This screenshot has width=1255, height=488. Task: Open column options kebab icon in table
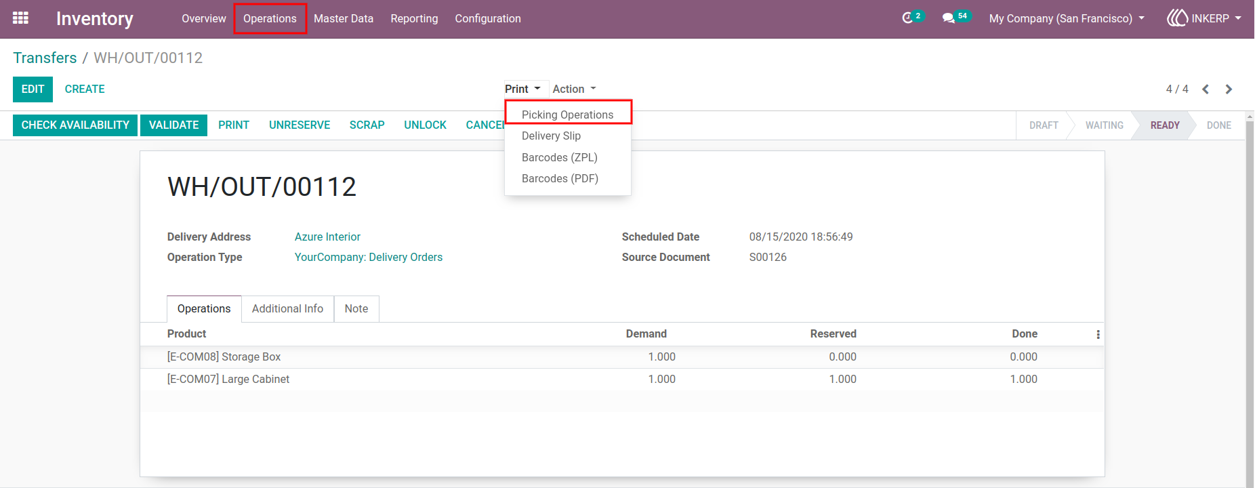pos(1098,334)
